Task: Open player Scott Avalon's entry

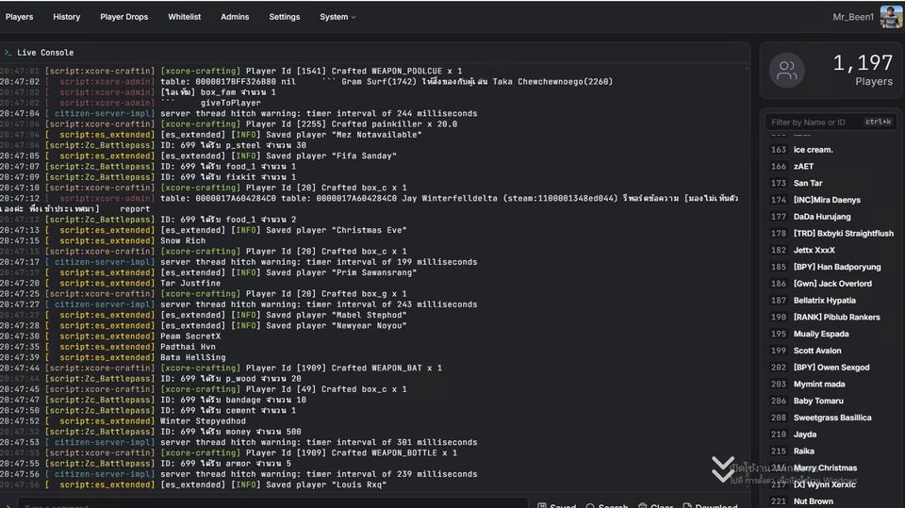Action: pos(816,351)
